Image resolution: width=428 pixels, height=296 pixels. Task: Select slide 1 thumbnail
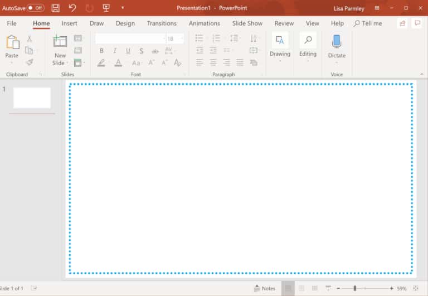(x=32, y=98)
